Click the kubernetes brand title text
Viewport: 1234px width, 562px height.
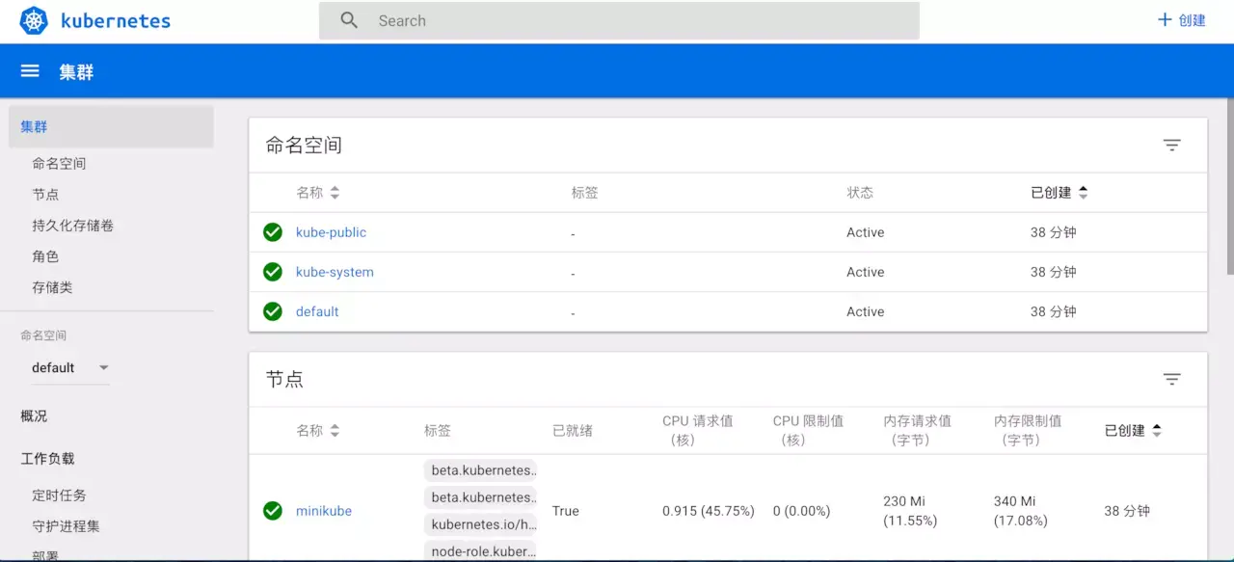point(115,20)
